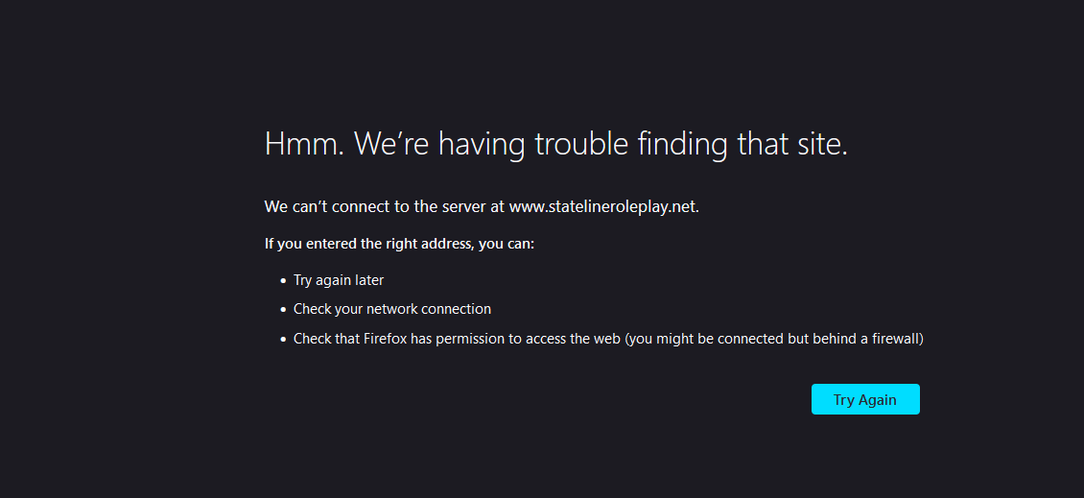Click "If you entered the right address" line
The image size is (1084, 498).
coord(368,244)
